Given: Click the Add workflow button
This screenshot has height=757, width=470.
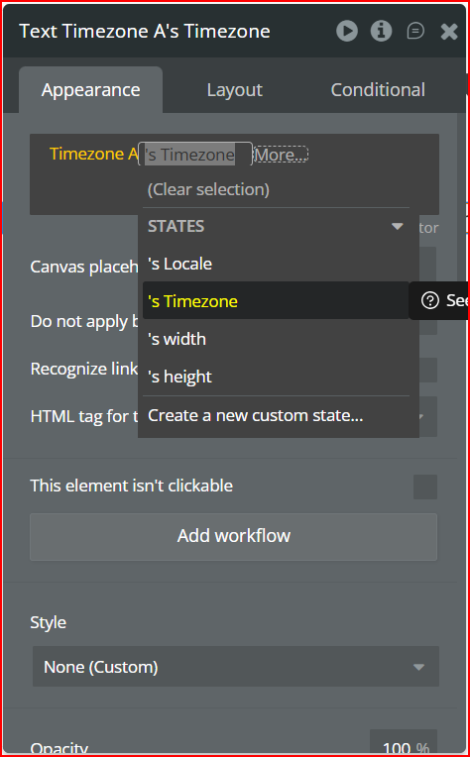Looking at the screenshot, I should pyautogui.click(x=233, y=537).
